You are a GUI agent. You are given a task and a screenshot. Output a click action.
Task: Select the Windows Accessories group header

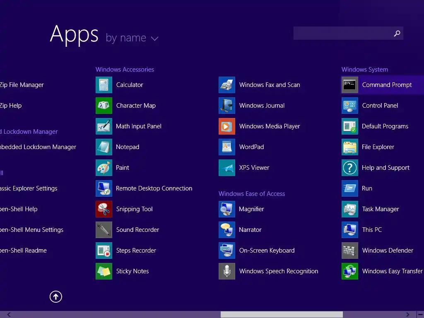(125, 70)
